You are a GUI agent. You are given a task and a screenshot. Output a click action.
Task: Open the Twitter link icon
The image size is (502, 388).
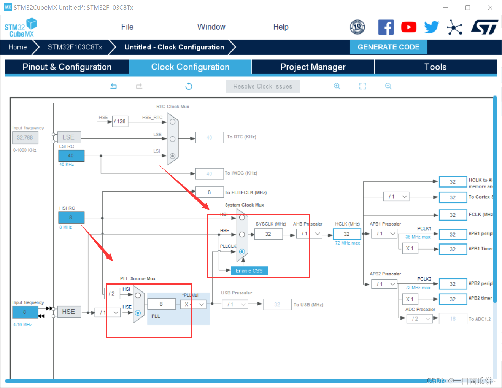[x=432, y=27]
